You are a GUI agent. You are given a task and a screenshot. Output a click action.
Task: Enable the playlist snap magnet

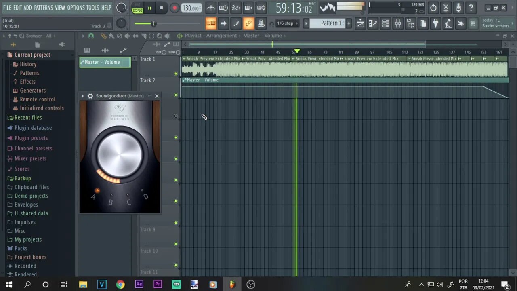(x=91, y=36)
